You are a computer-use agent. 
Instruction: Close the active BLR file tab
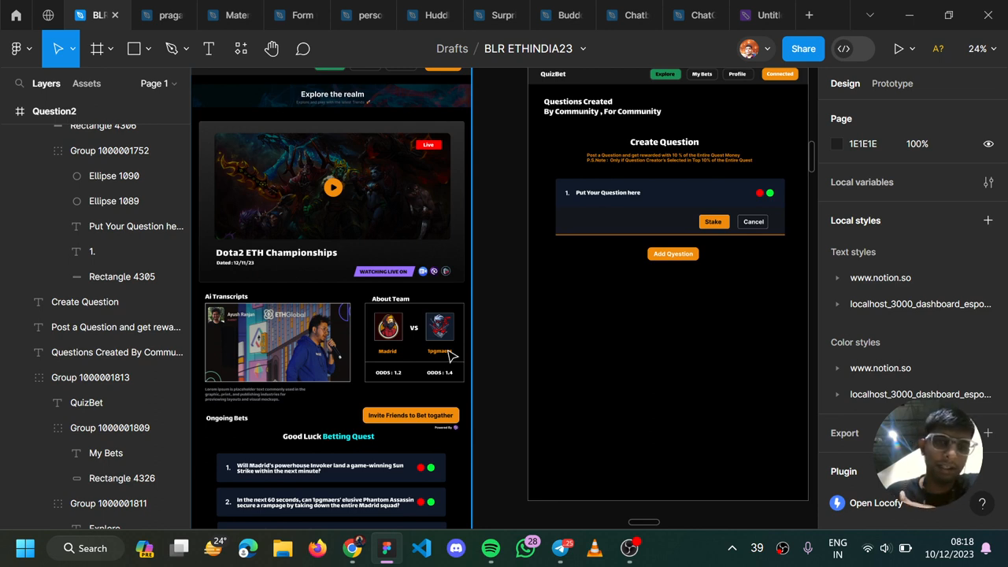(115, 15)
